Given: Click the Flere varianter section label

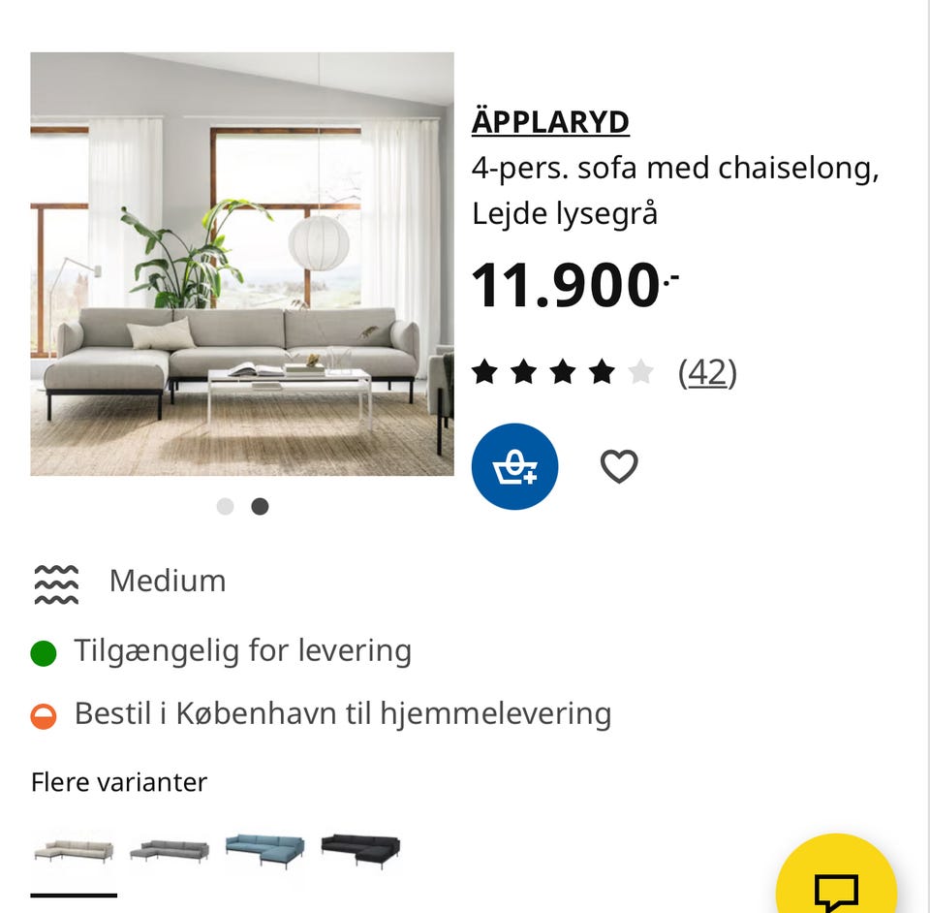Looking at the screenshot, I should (119, 781).
